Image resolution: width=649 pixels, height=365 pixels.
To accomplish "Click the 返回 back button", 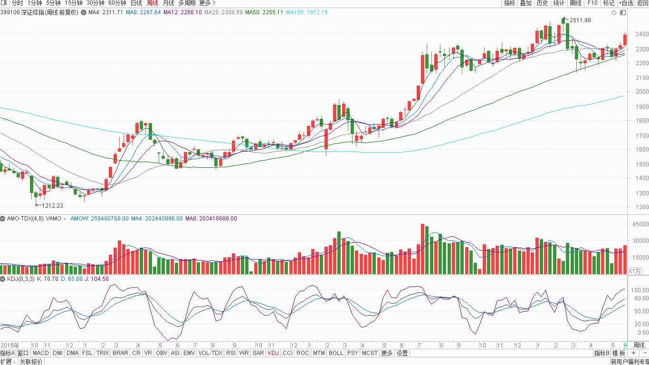I will 642,3.
